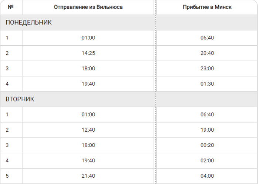258x184 pixels.
Task: Select the ПОНЕДЕЛЬНИК section row
Action: (28, 22)
